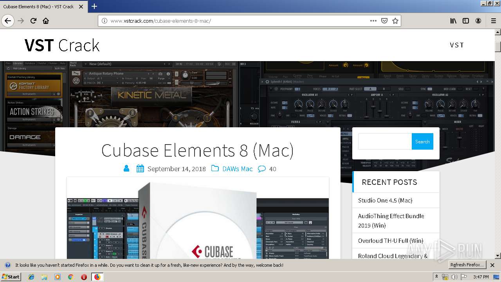Click the Cubase Elements 8 (Mac) title

click(x=198, y=150)
